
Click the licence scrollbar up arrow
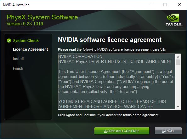pos(178,57)
